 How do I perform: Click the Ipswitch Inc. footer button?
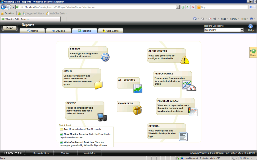(90, 153)
